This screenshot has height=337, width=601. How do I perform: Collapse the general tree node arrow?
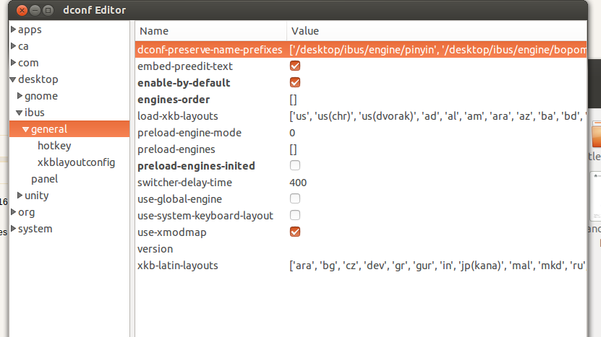[x=26, y=129]
